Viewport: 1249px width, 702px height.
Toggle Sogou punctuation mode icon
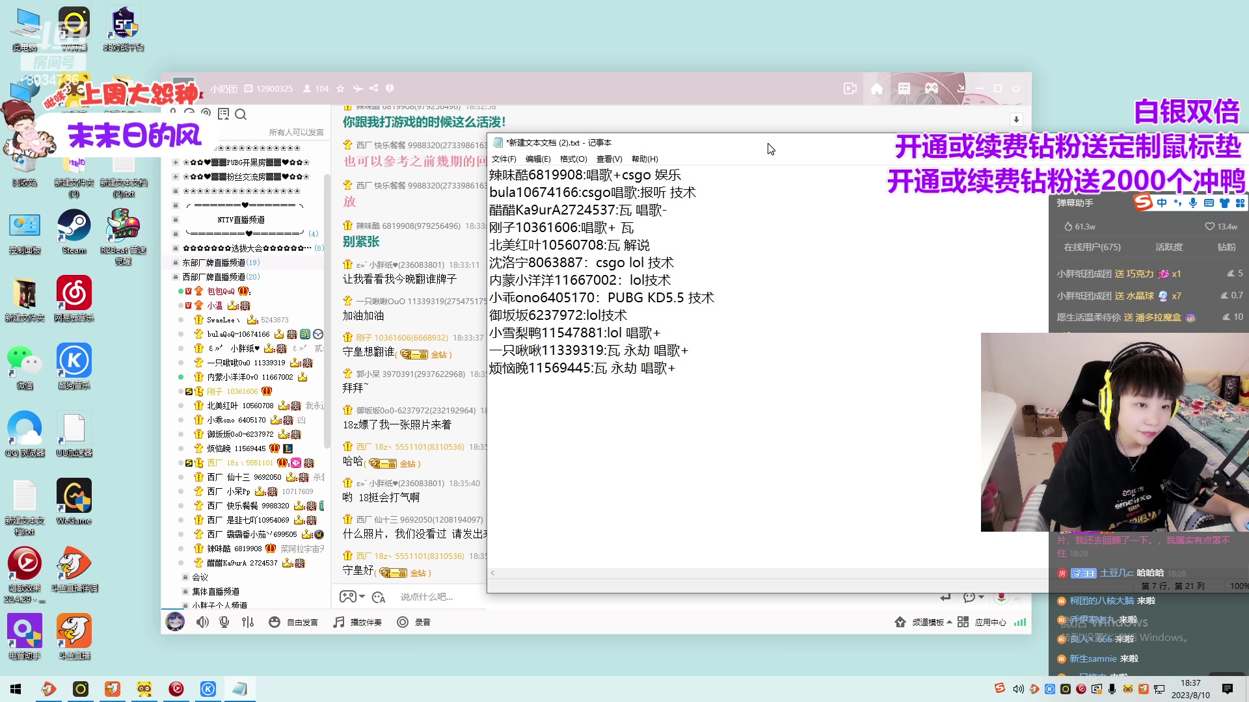[x=1177, y=203]
